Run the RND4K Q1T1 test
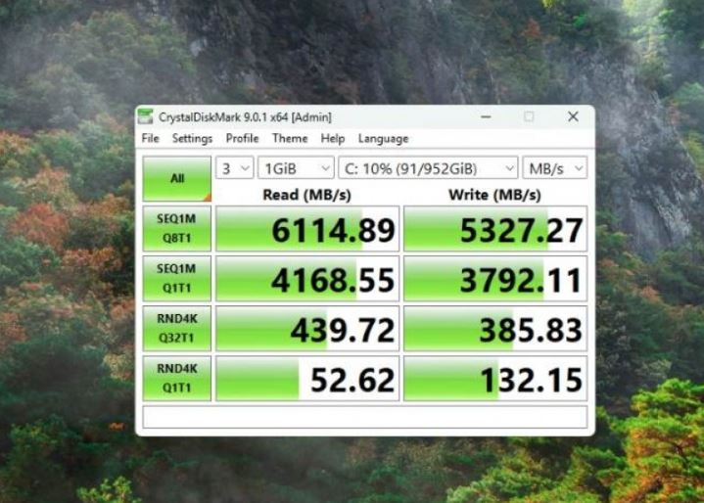 click(176, 378)
